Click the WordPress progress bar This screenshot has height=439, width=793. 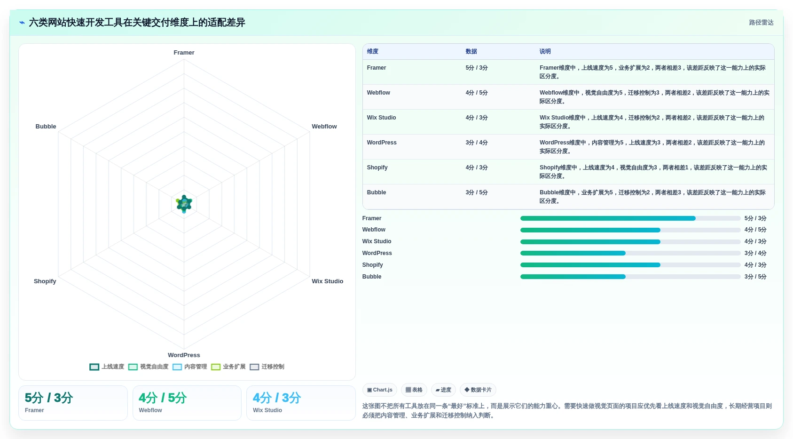(x=630, y=253)
